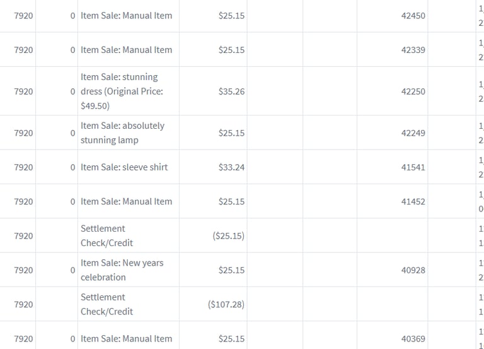484x349 pixels.
Task: Select Settlement Check/Credit description for ($25.15)
Action: pyautogui.click(x=107, y=235)
